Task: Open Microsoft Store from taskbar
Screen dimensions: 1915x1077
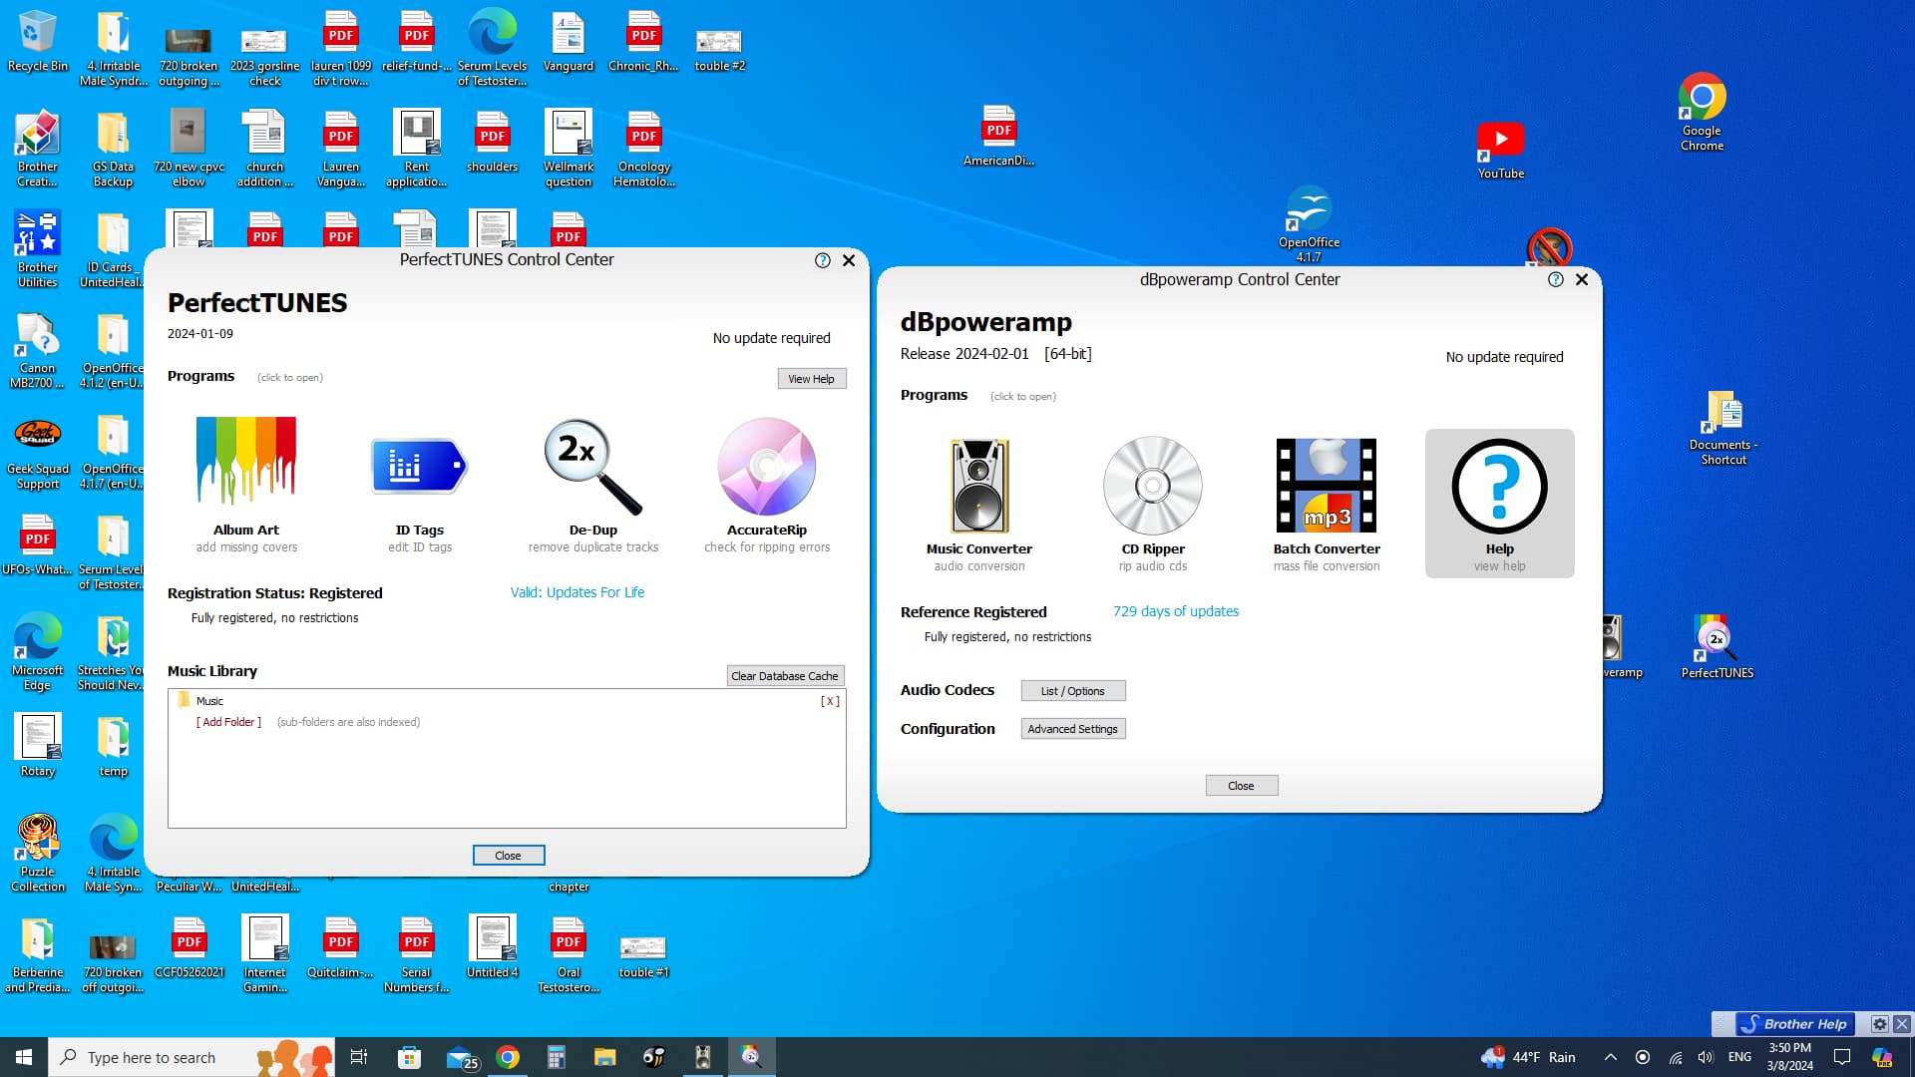Action: [x=410, y=1057]
